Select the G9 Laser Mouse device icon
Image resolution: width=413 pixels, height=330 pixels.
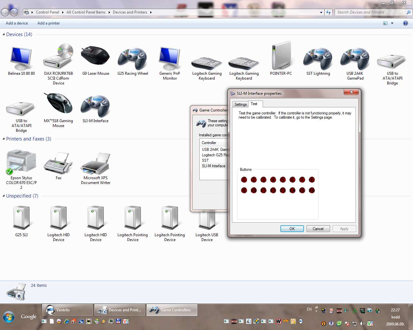[95, 56]
